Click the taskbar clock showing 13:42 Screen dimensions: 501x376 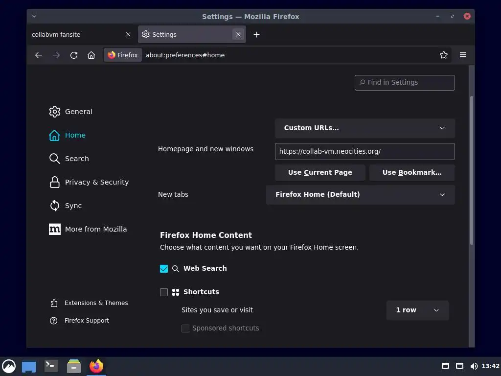click(490, 366)
